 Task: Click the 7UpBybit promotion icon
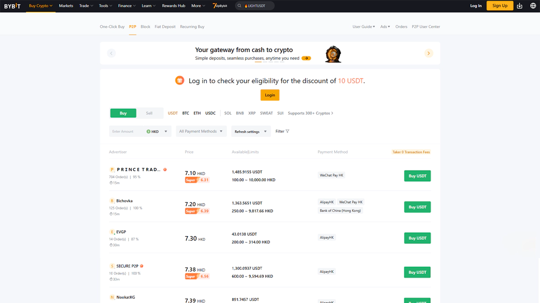[219, 6]
